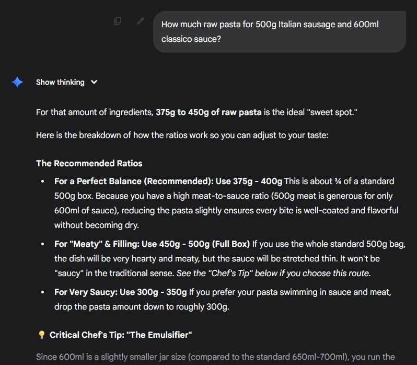Click "The Recommended Ratios" heading
Image resolution: width=417 pixels, height=365 pixels.
[x=89, y=163]
